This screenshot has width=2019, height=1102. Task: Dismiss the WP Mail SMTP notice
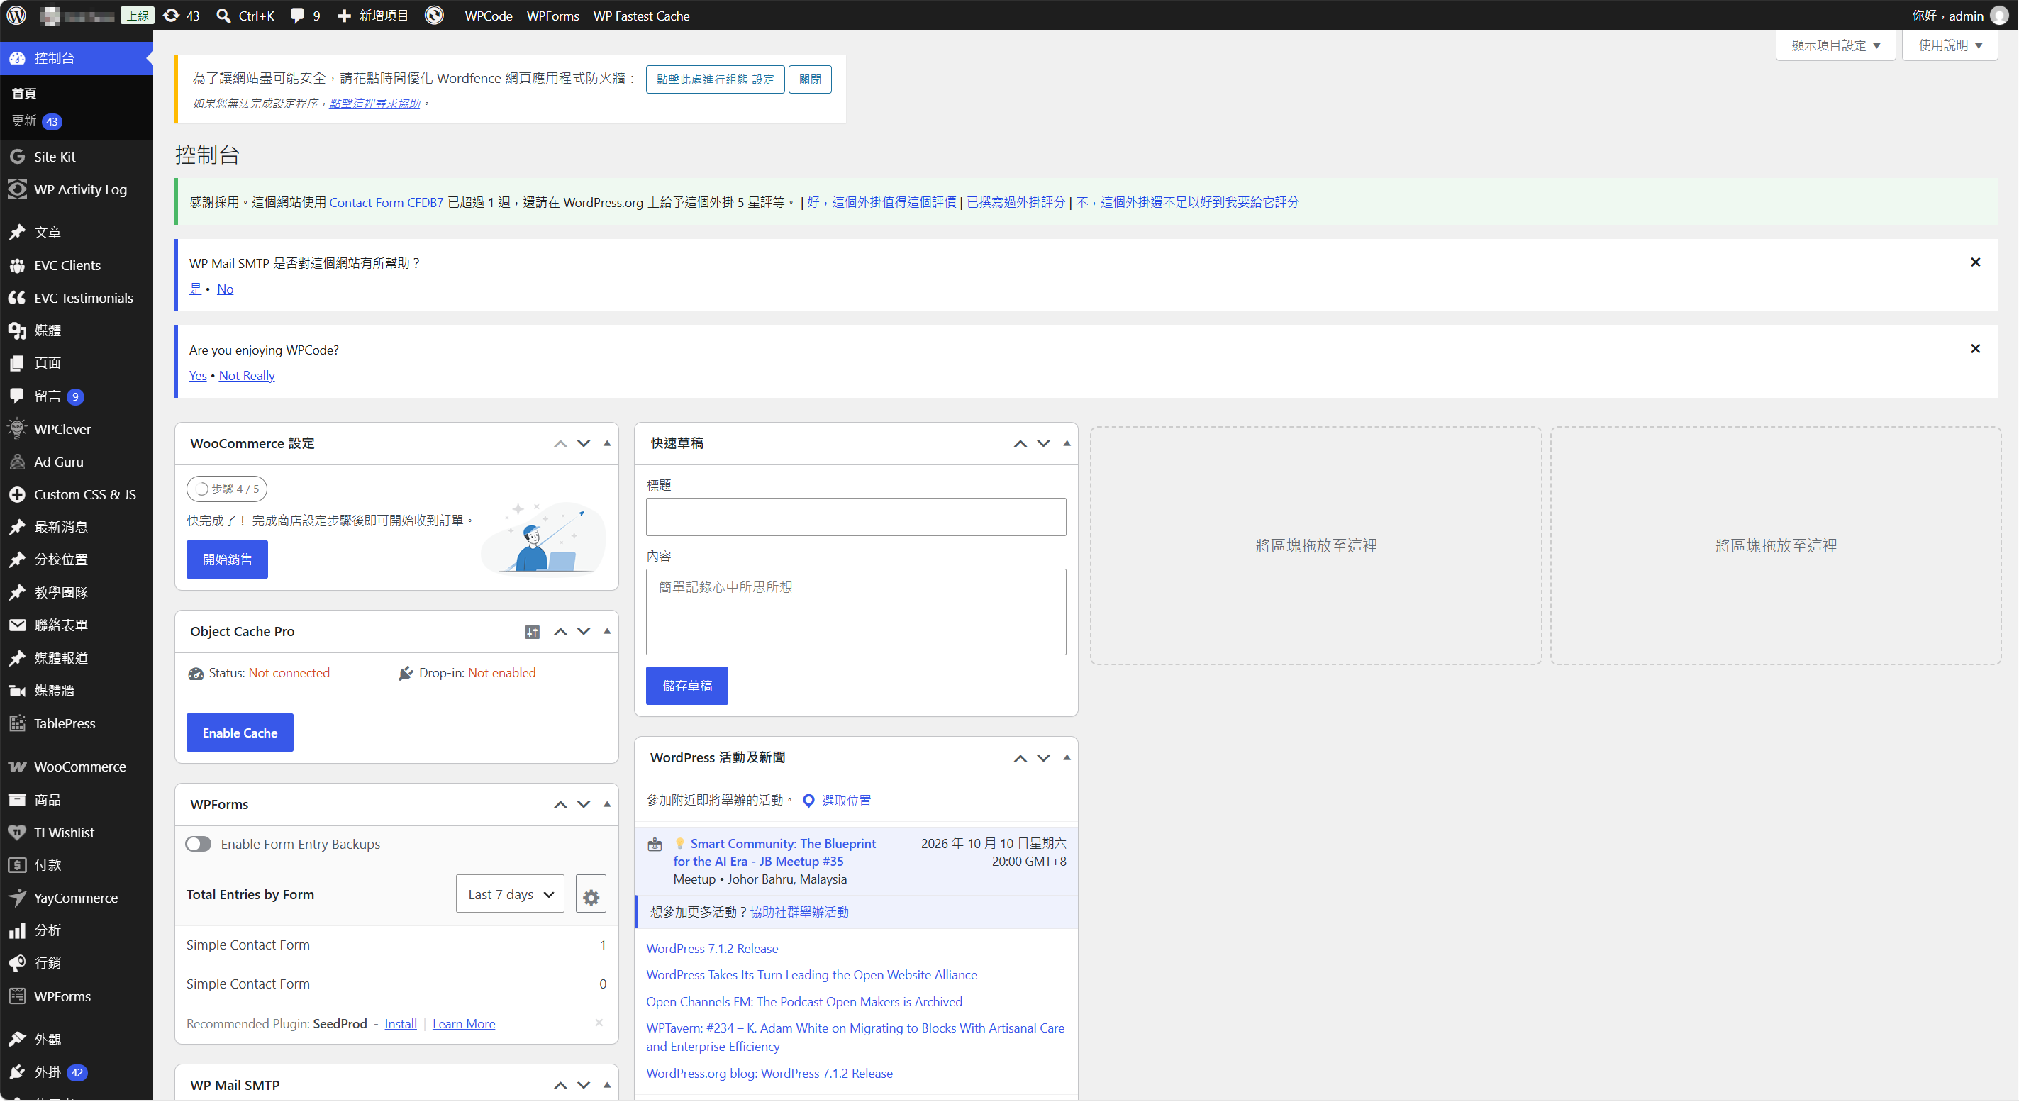pyautogui.click(x=1975, y=262)
